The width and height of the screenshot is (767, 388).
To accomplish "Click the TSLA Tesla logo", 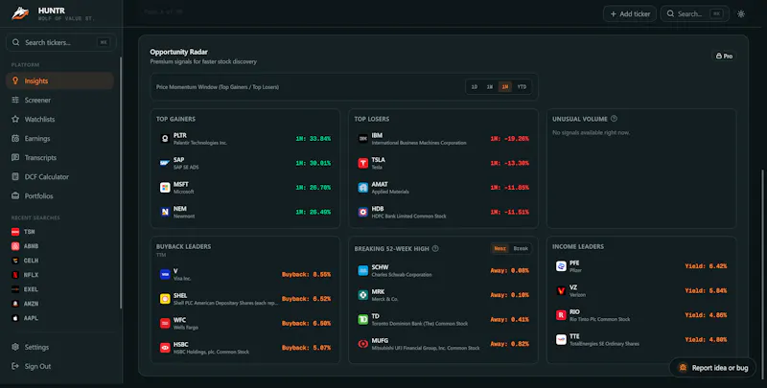I will coord(363,163).
